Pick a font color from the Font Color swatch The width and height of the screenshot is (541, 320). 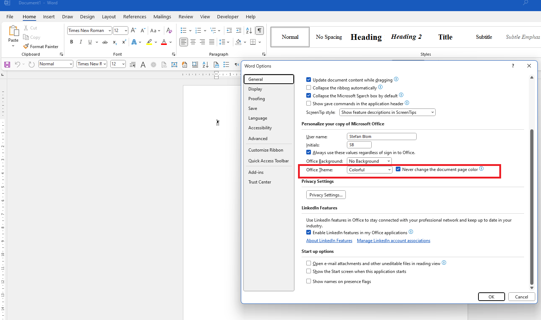pyautogui.click(x=164, y=42)
